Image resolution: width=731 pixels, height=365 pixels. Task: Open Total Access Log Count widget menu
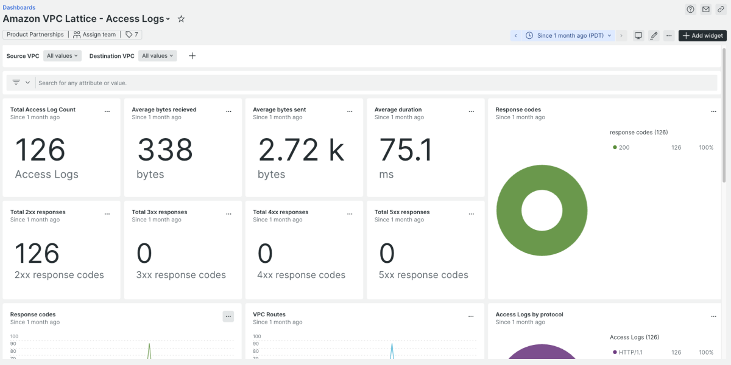click(x=107, y=112)
